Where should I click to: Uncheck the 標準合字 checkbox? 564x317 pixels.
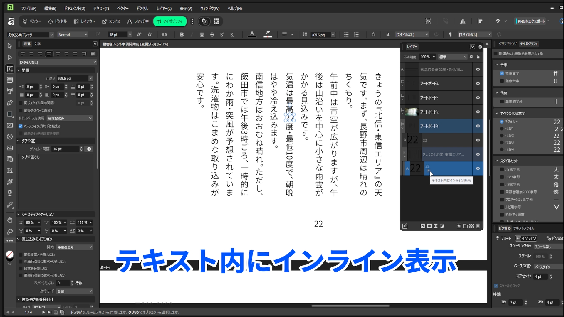point(502,73)
